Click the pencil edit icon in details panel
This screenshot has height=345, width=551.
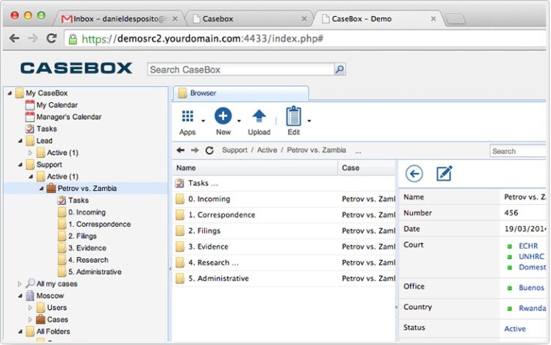pyautogui.click(x=444, y=173)
